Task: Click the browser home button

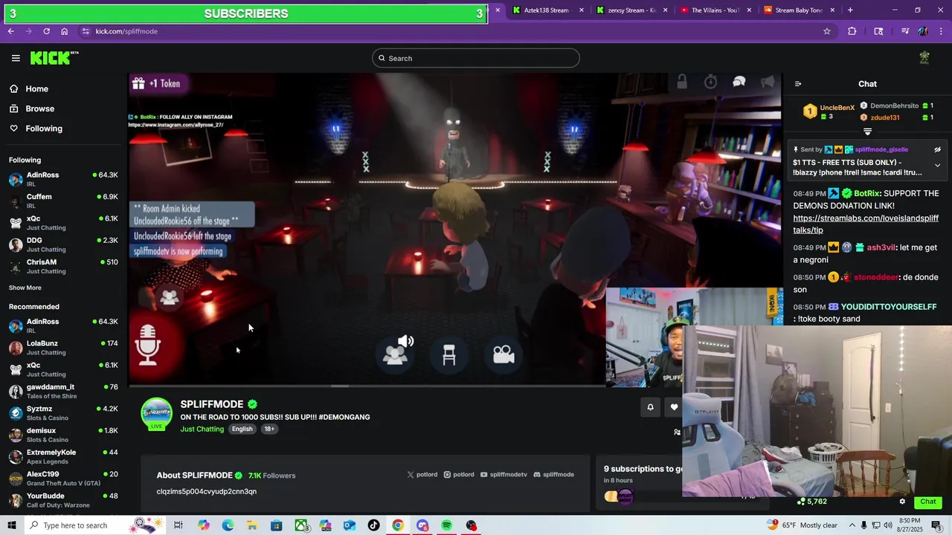Action: tap(64, 31)
